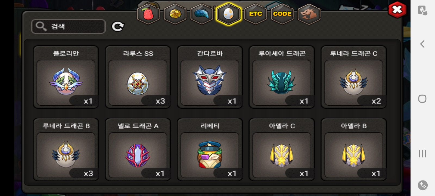This screenshot has width=435, height=196.
Task: Select the 라루스 SS egg item
Action: click(138, 77)
